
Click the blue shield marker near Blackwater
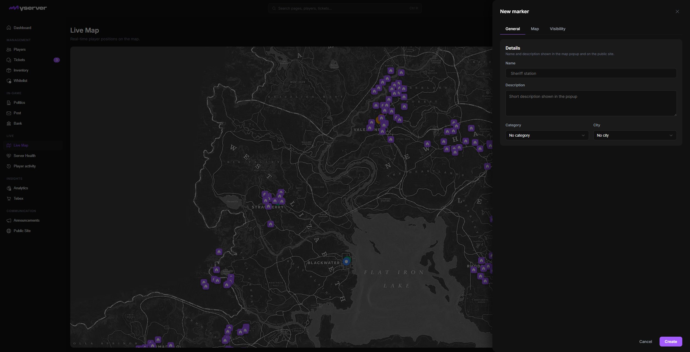346,262
